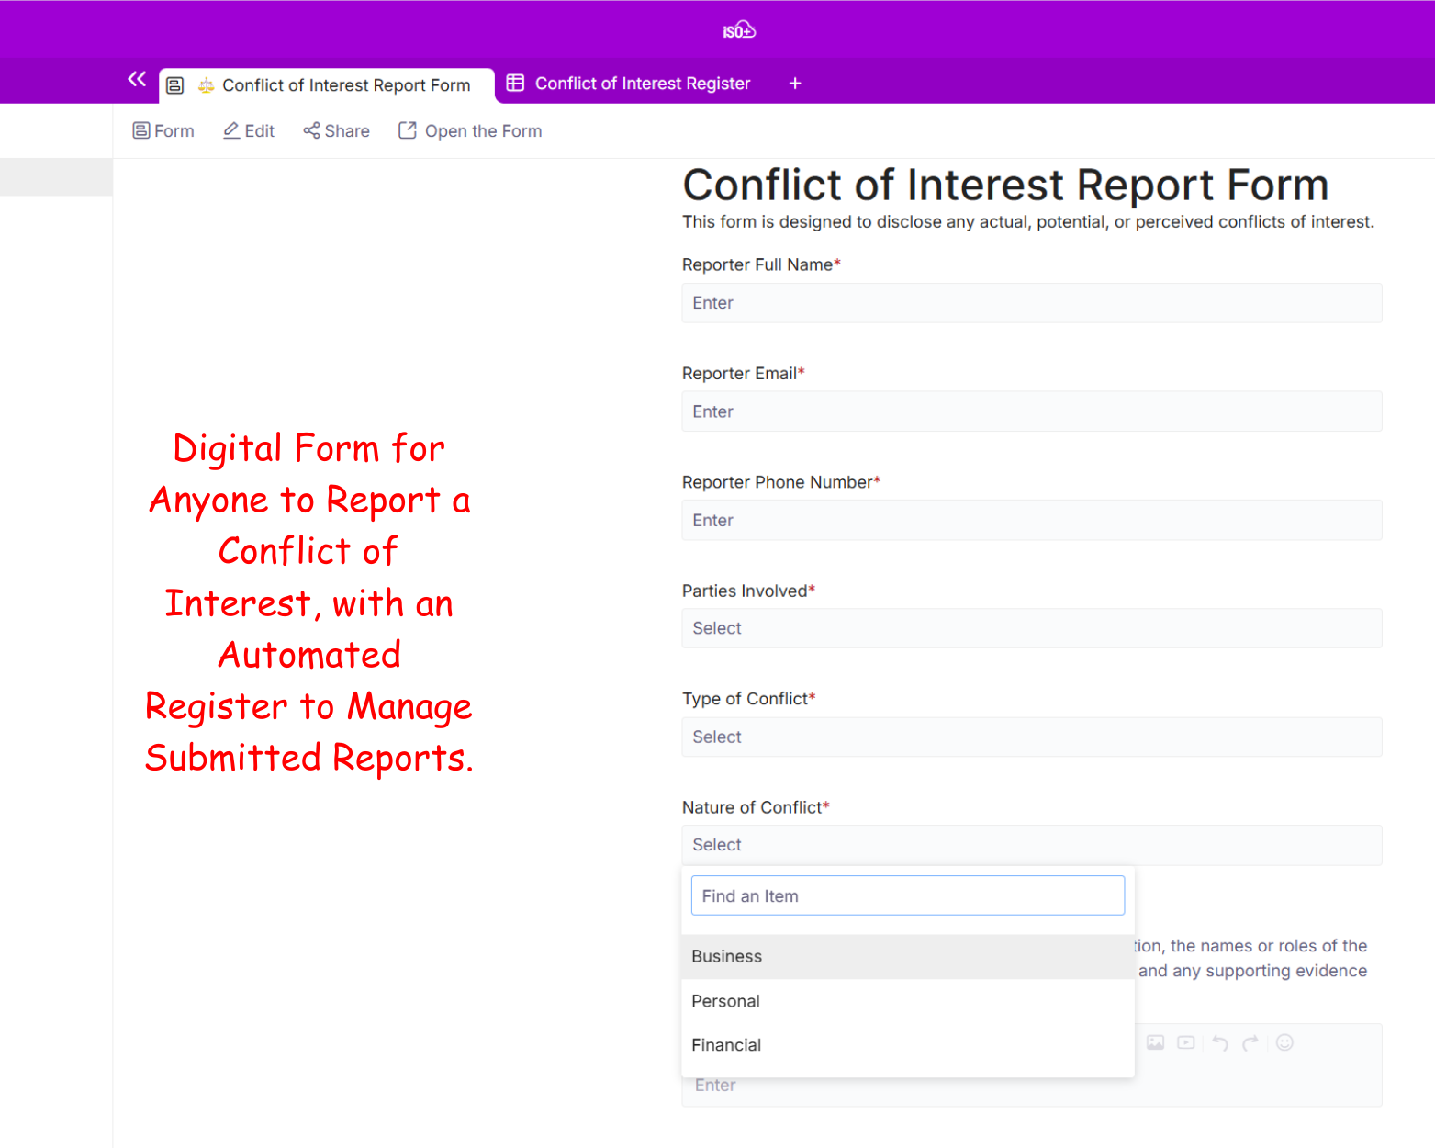1435x1148 pixels.
Task: Click the redo arrow in editor toolbar
Action: point(1250,1042)
